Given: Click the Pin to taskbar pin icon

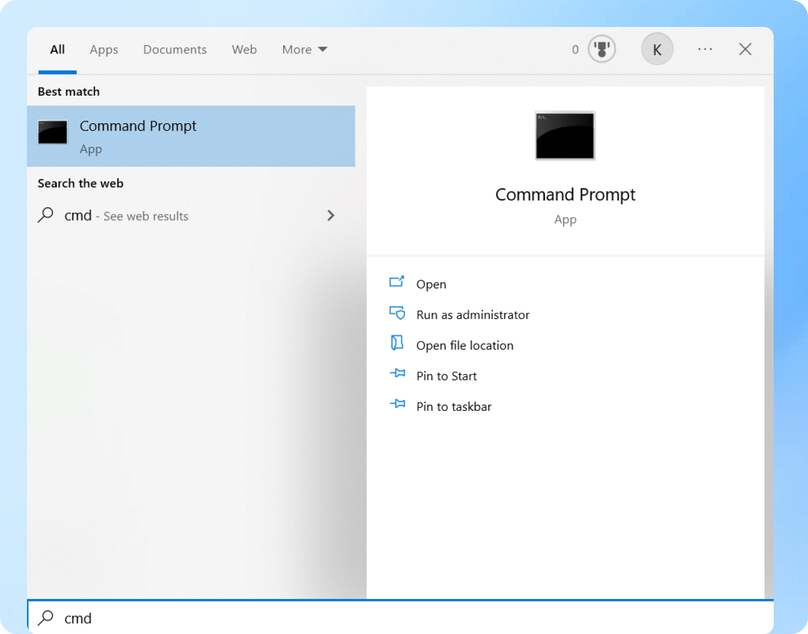Looking at the screenshot, I should tap(397, 404).
